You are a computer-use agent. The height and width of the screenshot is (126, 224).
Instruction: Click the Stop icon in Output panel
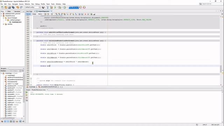27,98
